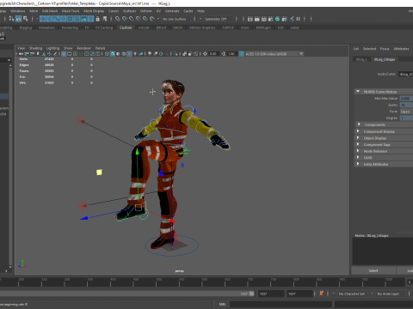The height and width of the screenshot is (309, 413).
Task: Expand the UUID section
Action: tap(358, 157)
